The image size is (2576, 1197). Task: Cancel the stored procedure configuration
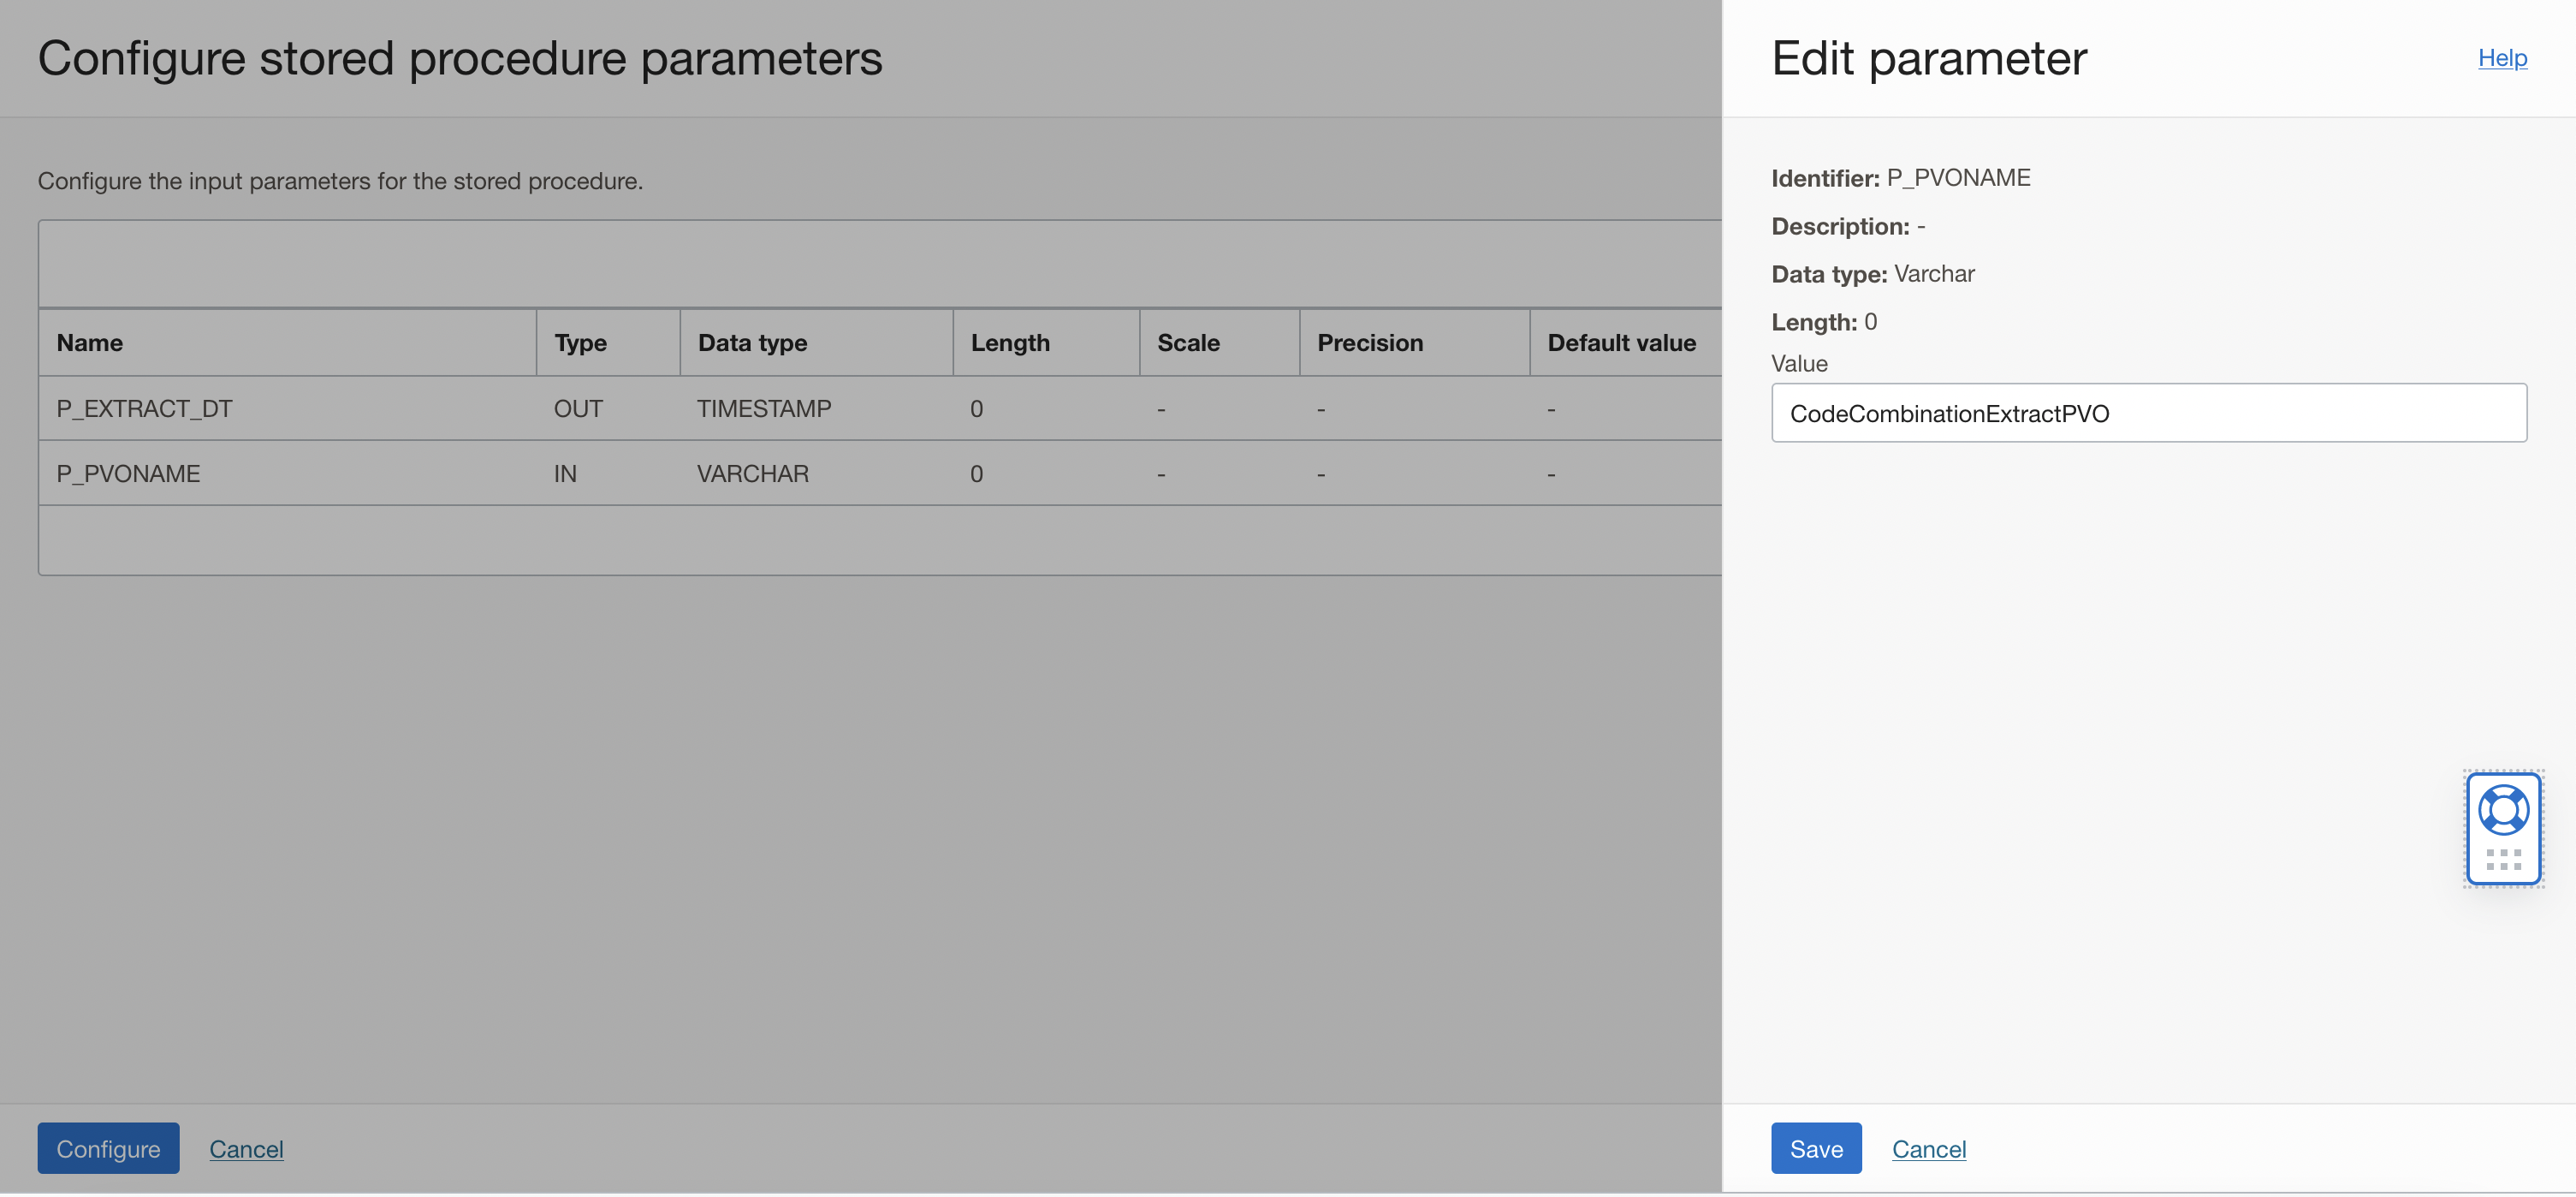point(246,1149)
